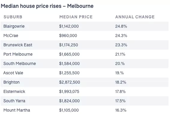
Task: Select the 24.8% annual change value
Action: pyautogui.click(x=121, y=26)
